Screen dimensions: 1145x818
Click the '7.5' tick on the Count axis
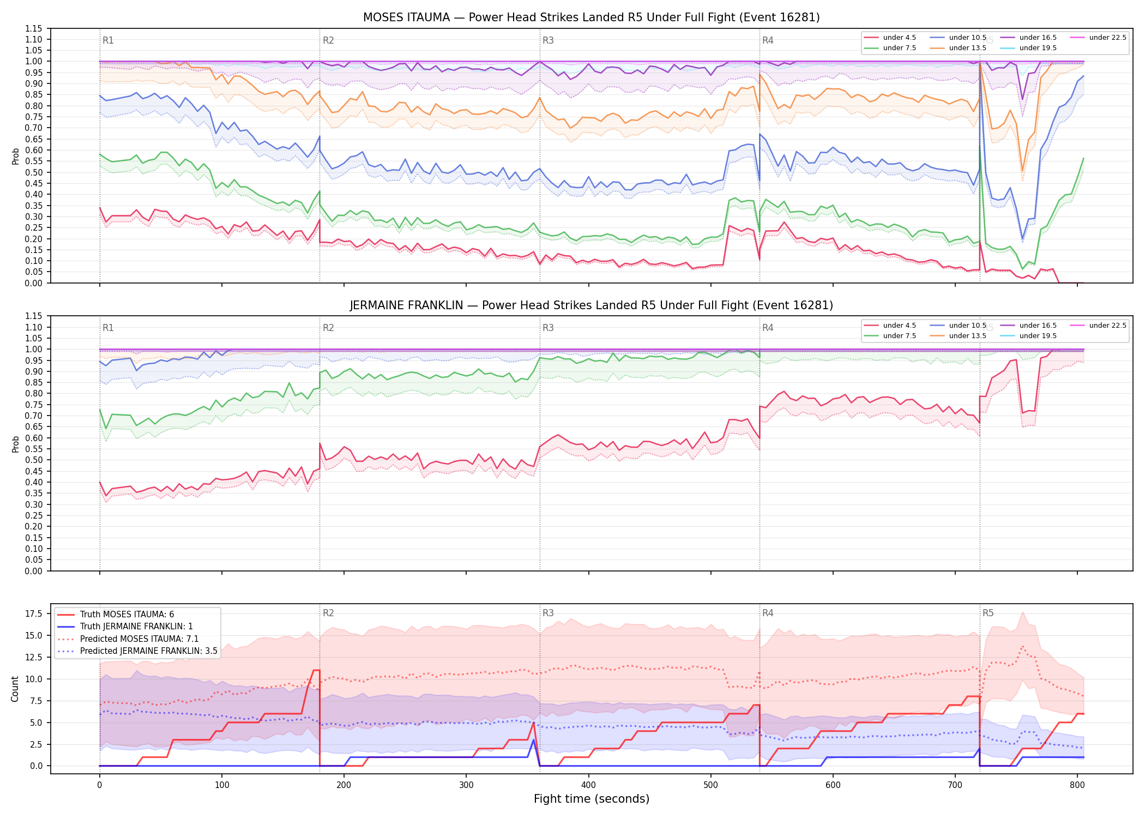tap(36, 701)
